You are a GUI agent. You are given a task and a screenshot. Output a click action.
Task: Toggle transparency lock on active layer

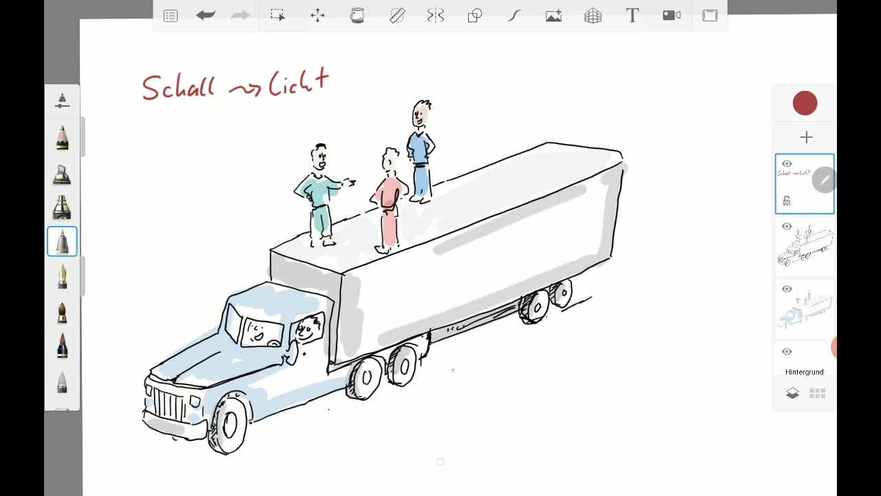[x=787, y=200]
